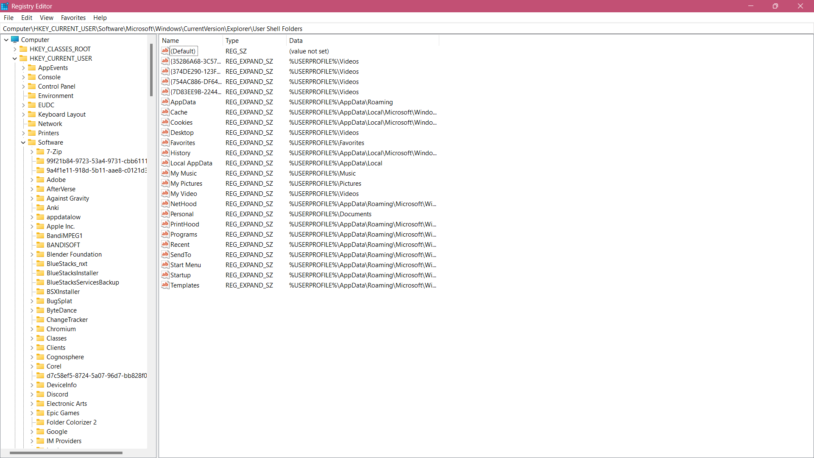Click the Discord key folder icon
The width and height of the screenshot is (814, 458).
[40, 394]
